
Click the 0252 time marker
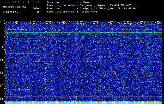tap(33, 23)
